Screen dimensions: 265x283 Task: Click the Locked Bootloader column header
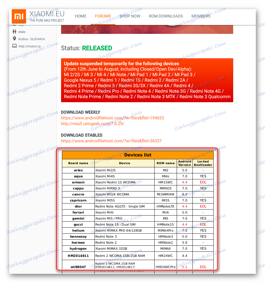(203, 163)
